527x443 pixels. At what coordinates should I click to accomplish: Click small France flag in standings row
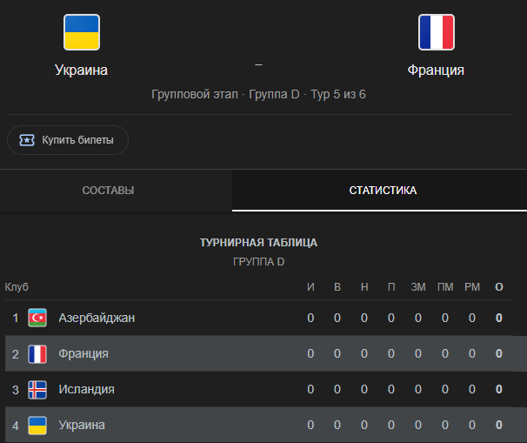point(37,354)
